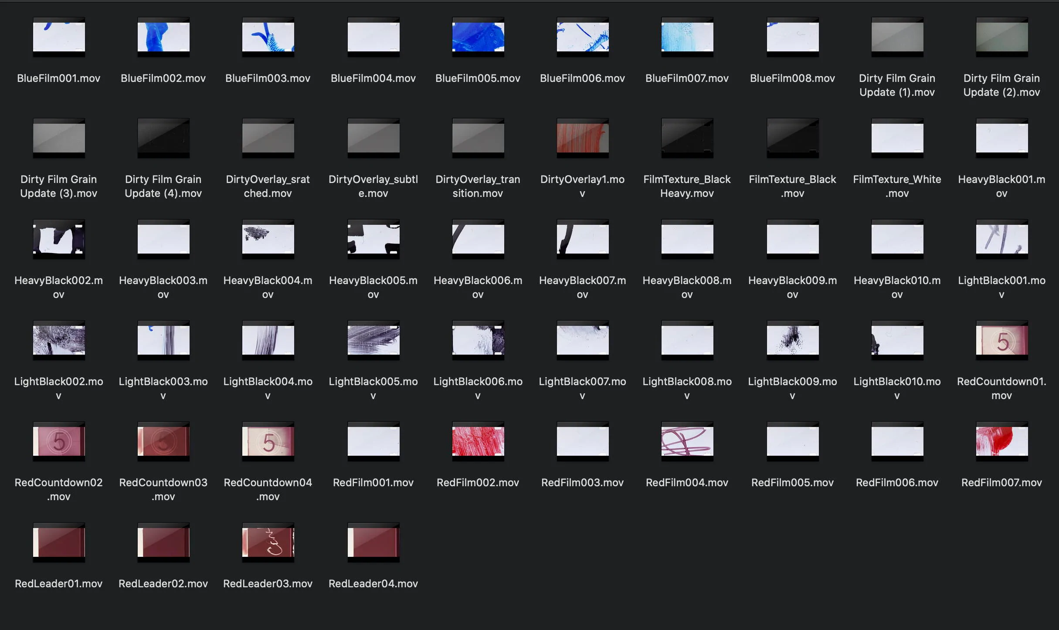
Task: Select the FilmTexture_Black.mov icon
Action: tap(793, 138)
